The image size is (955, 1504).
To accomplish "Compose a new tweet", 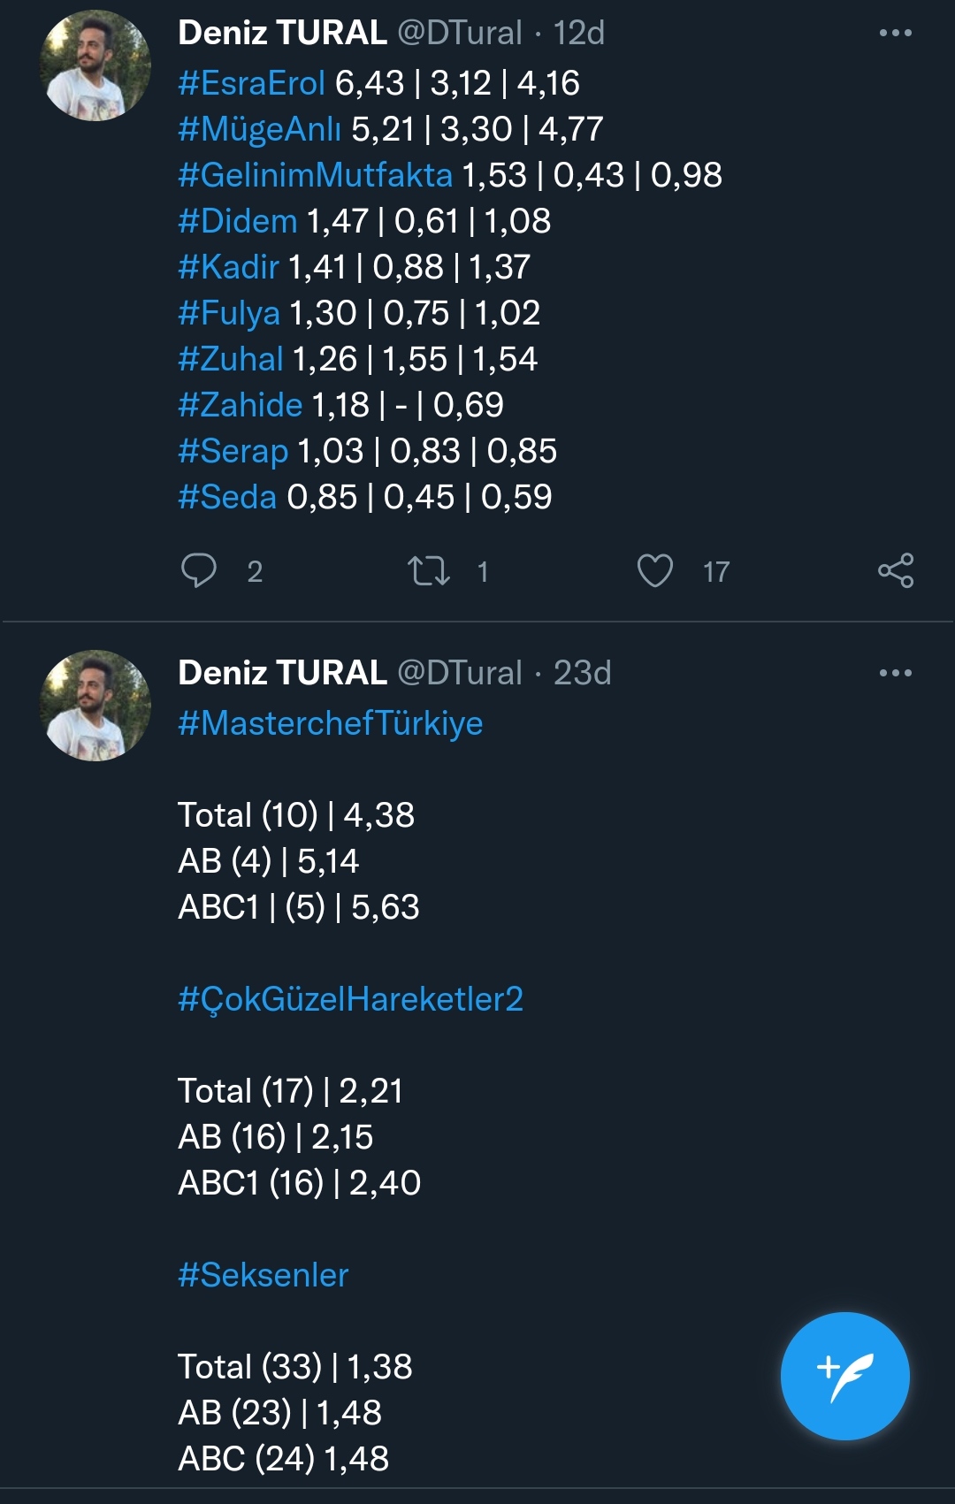I will (x=844, y=1376).
